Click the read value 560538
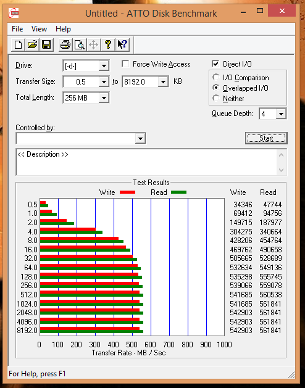The width and height of the screenshot is (305, 388). [x=270, y=294]
